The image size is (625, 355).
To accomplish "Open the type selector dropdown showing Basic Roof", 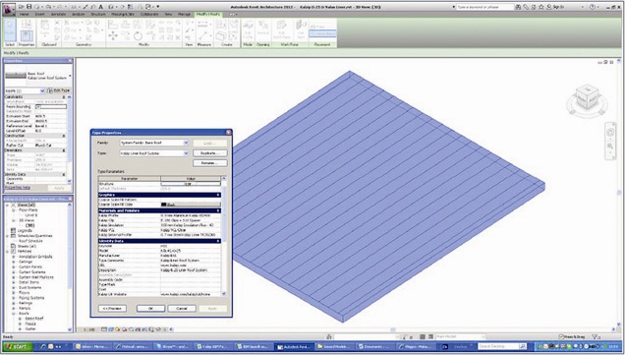I will [70, 76].
